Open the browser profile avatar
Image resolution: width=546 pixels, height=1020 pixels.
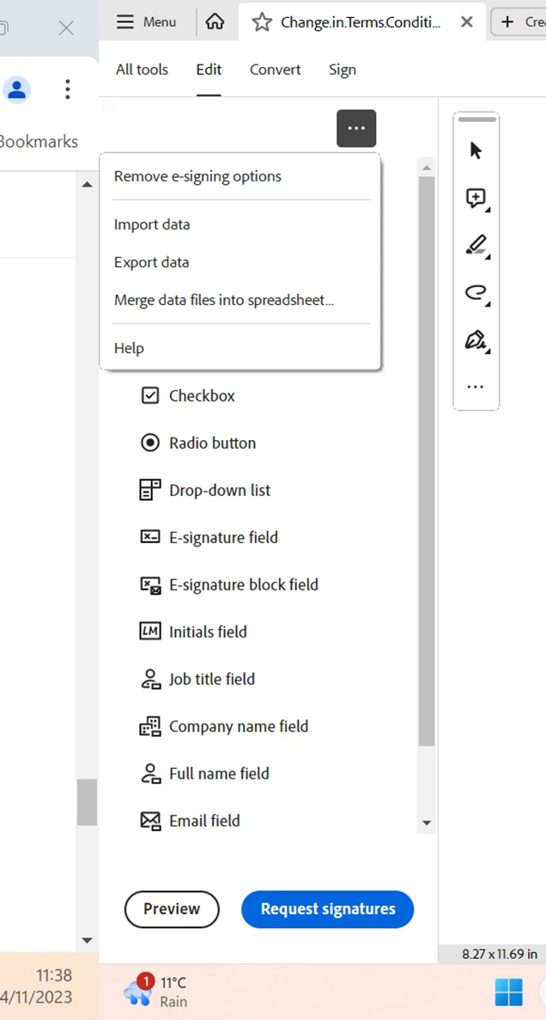tap(17, 89)
